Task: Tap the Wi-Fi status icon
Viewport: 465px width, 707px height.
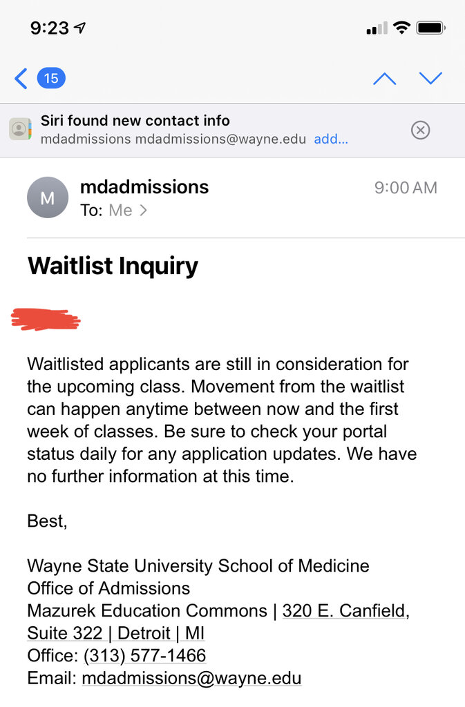Action: tap(401, 28)
